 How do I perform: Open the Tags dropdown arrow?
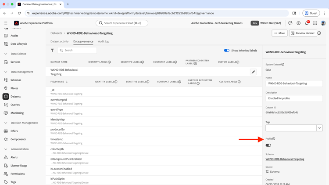(319, 128)
